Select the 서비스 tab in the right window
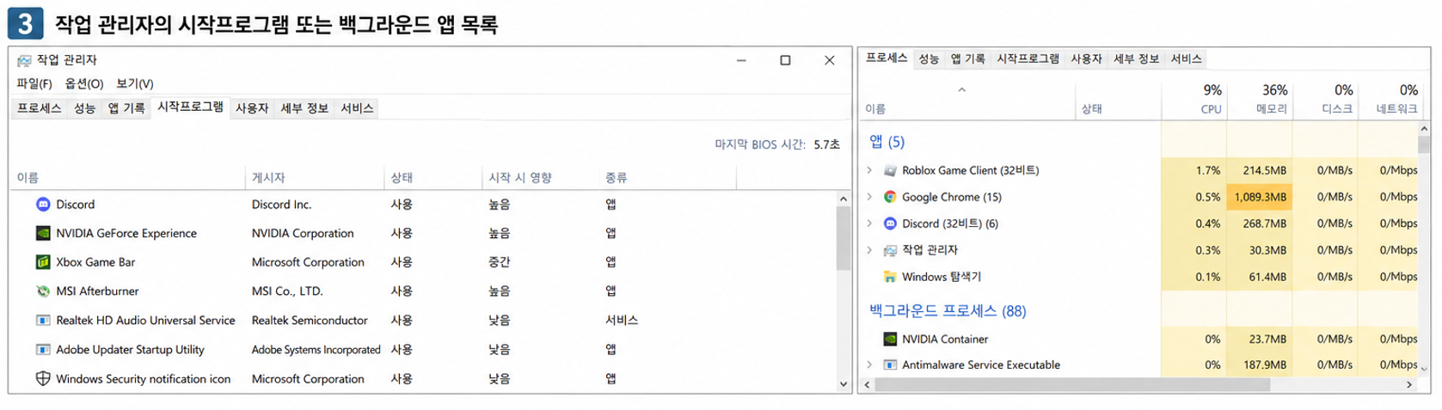This screenshot has width=1442, height=410. point(1186,59)
